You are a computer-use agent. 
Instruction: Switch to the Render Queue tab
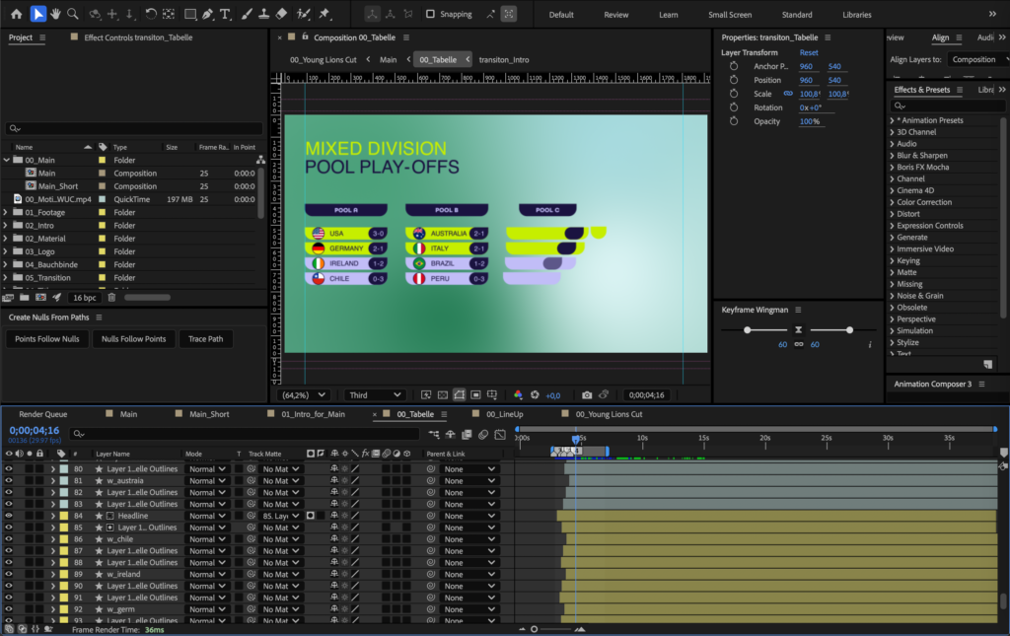click(42, 414)
